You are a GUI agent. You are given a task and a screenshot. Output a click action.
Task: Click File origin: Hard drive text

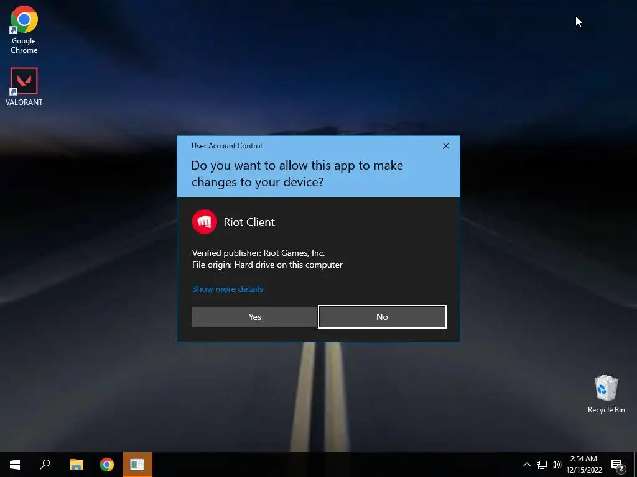tap(267, 265)
